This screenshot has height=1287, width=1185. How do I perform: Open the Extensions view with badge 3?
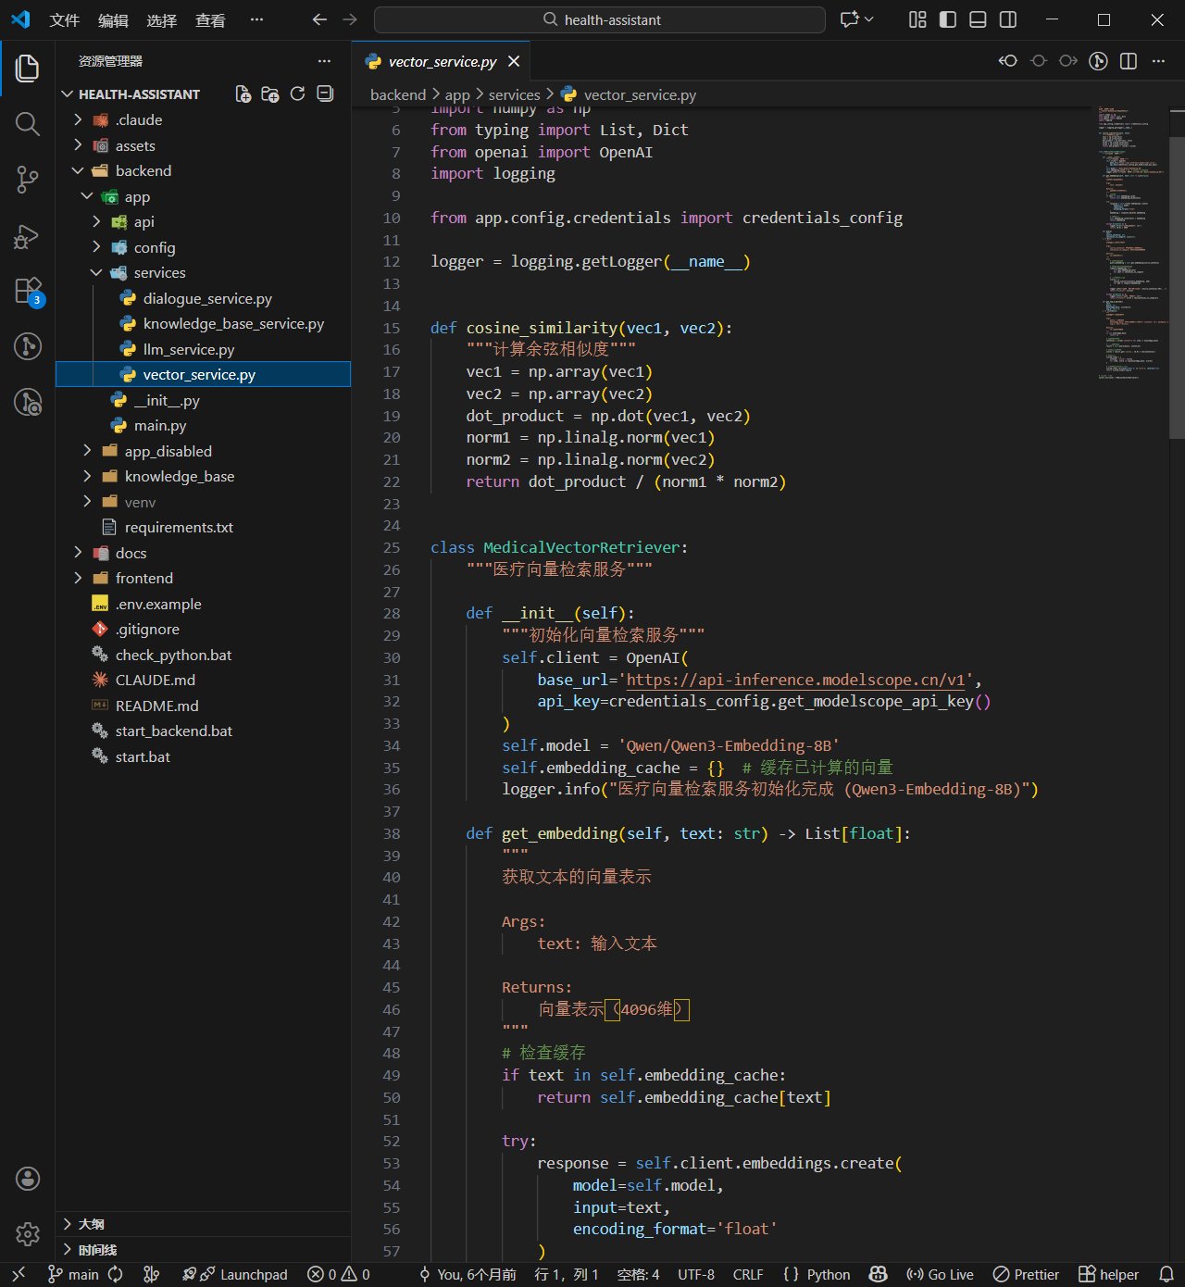(x=28, y=292)
